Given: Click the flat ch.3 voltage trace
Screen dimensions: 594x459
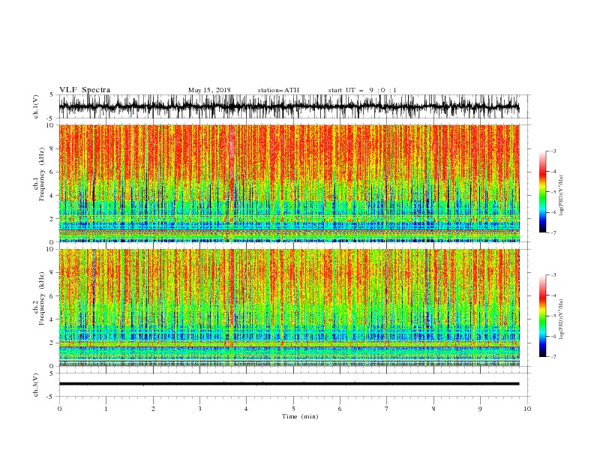Looking at the screenshot, I should pos(289,384).
